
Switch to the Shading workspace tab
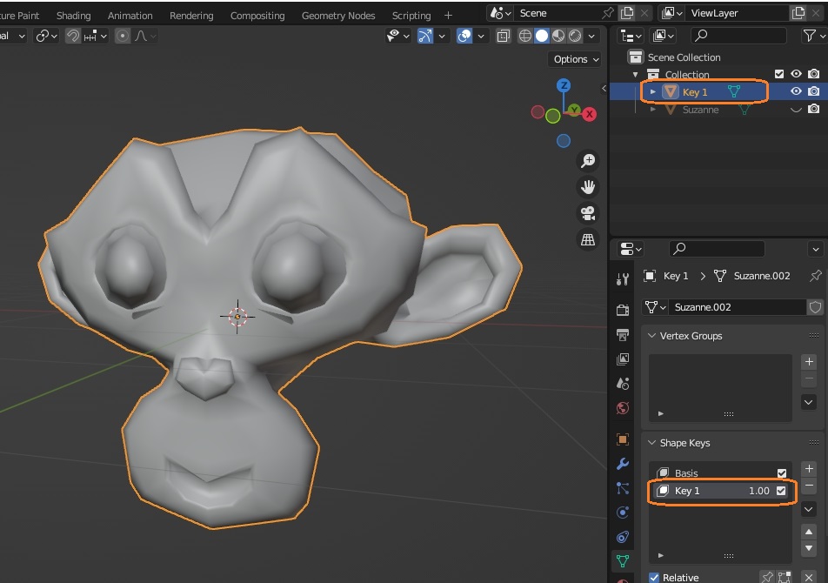click(x=74, y=16)
